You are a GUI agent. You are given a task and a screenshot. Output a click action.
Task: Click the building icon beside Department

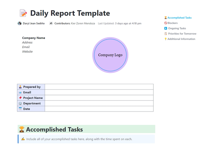pyautogui.click(x=20, y=103)
